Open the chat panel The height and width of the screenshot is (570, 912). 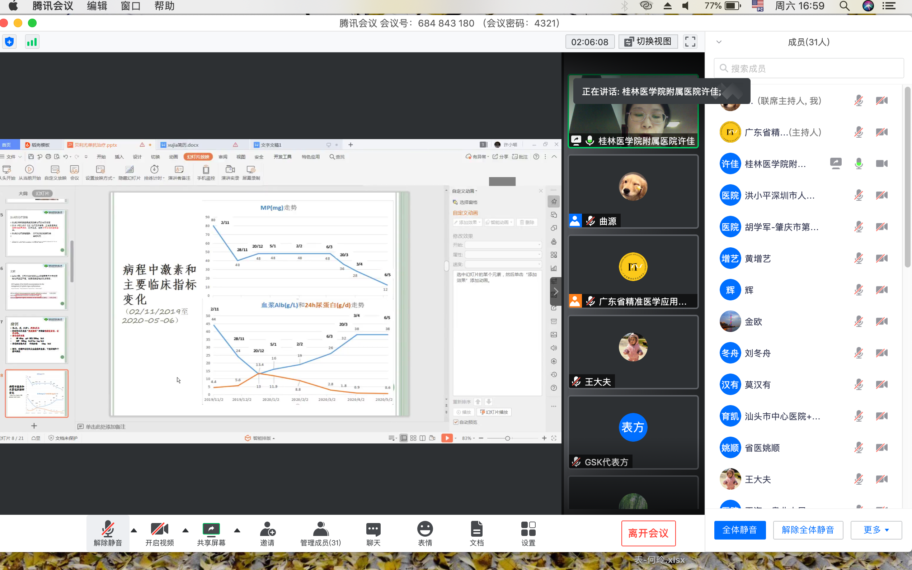tap(373, 529)
